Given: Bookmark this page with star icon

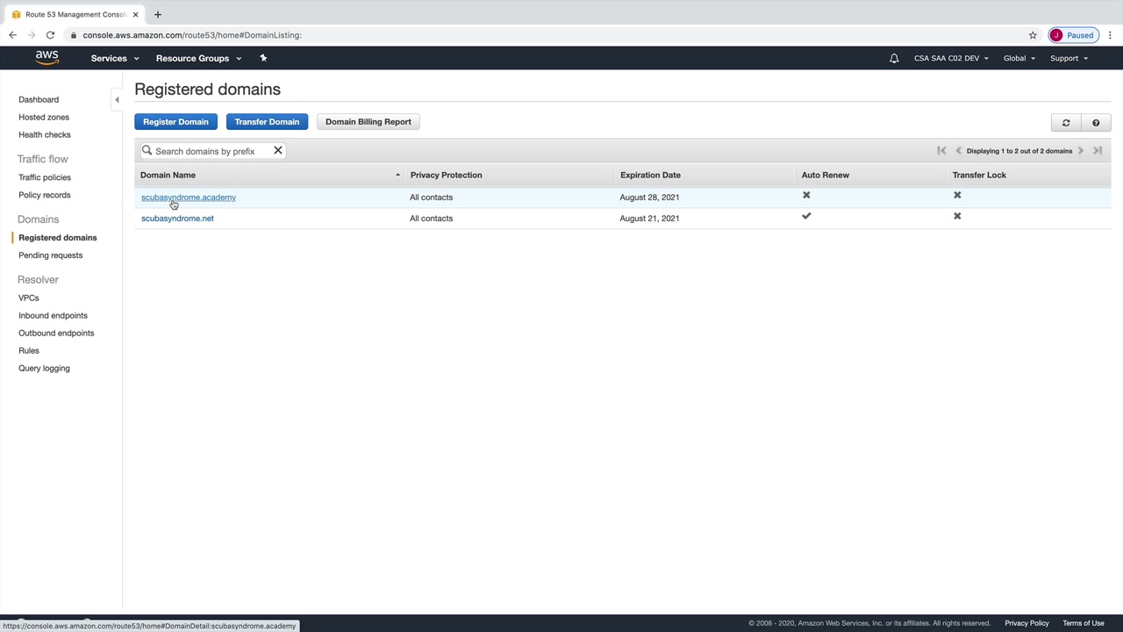Looking at the screenshot, I should click(x=1033, y=35).
